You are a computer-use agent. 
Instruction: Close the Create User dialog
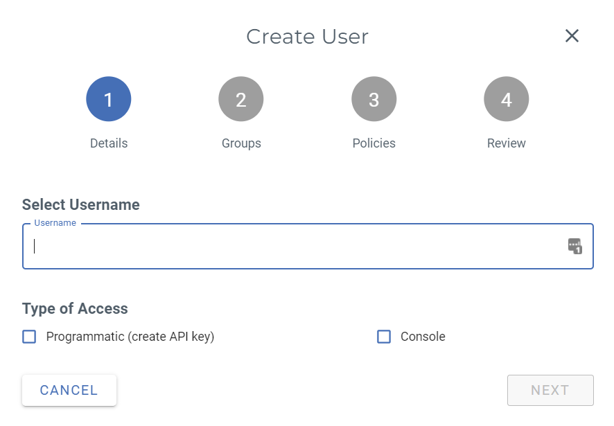572,36
